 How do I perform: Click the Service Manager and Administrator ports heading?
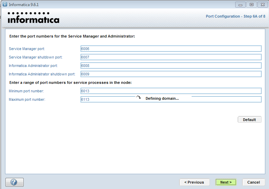[72, 36]
